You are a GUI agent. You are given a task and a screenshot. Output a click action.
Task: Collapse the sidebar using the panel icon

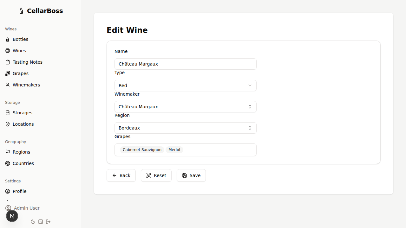point(41,222)
